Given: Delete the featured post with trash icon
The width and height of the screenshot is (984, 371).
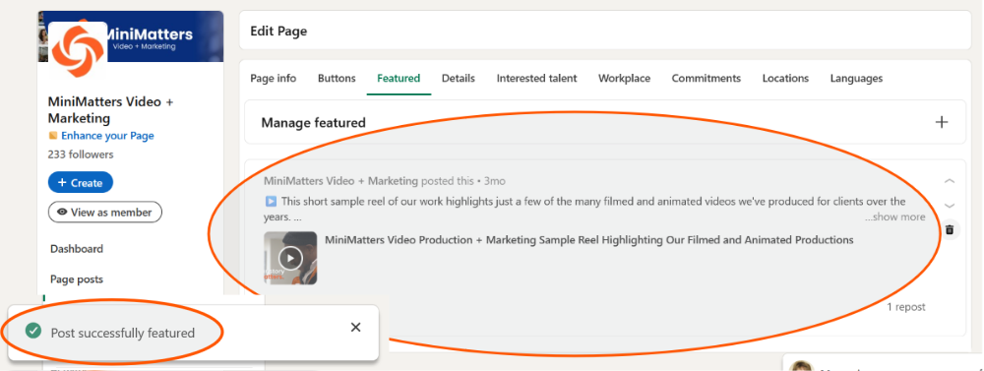Looking at the screenshot, I should pyautogui.click(x=950, y=229).
